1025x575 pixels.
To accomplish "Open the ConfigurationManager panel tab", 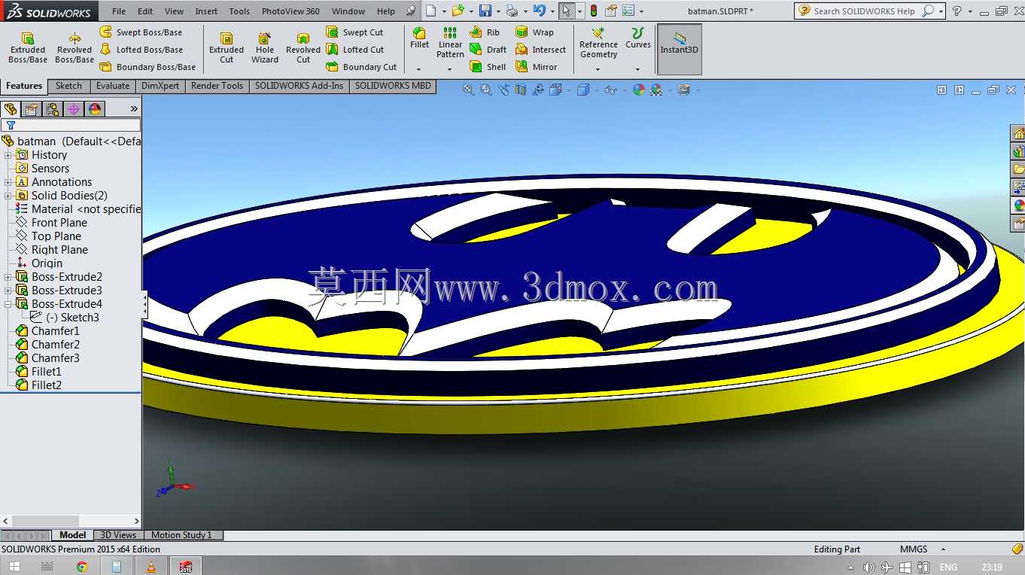I will pyautogui.click(x=53, y=109).
